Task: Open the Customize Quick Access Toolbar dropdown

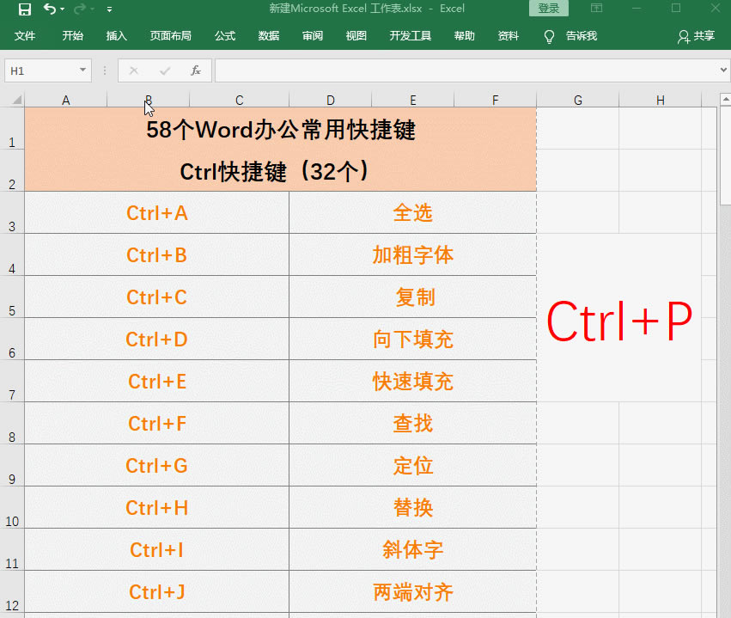Action: coord(108,9)
